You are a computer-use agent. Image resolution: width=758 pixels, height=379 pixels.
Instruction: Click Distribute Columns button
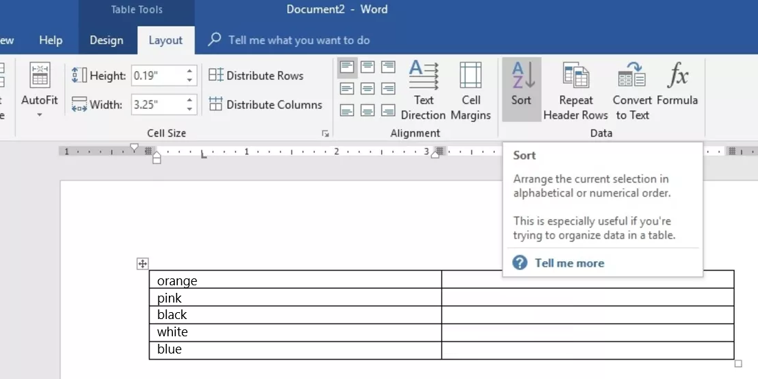tap(265, 105)
